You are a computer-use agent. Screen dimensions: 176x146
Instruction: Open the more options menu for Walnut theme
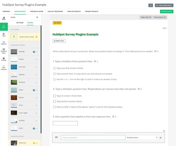coord(37,98)
